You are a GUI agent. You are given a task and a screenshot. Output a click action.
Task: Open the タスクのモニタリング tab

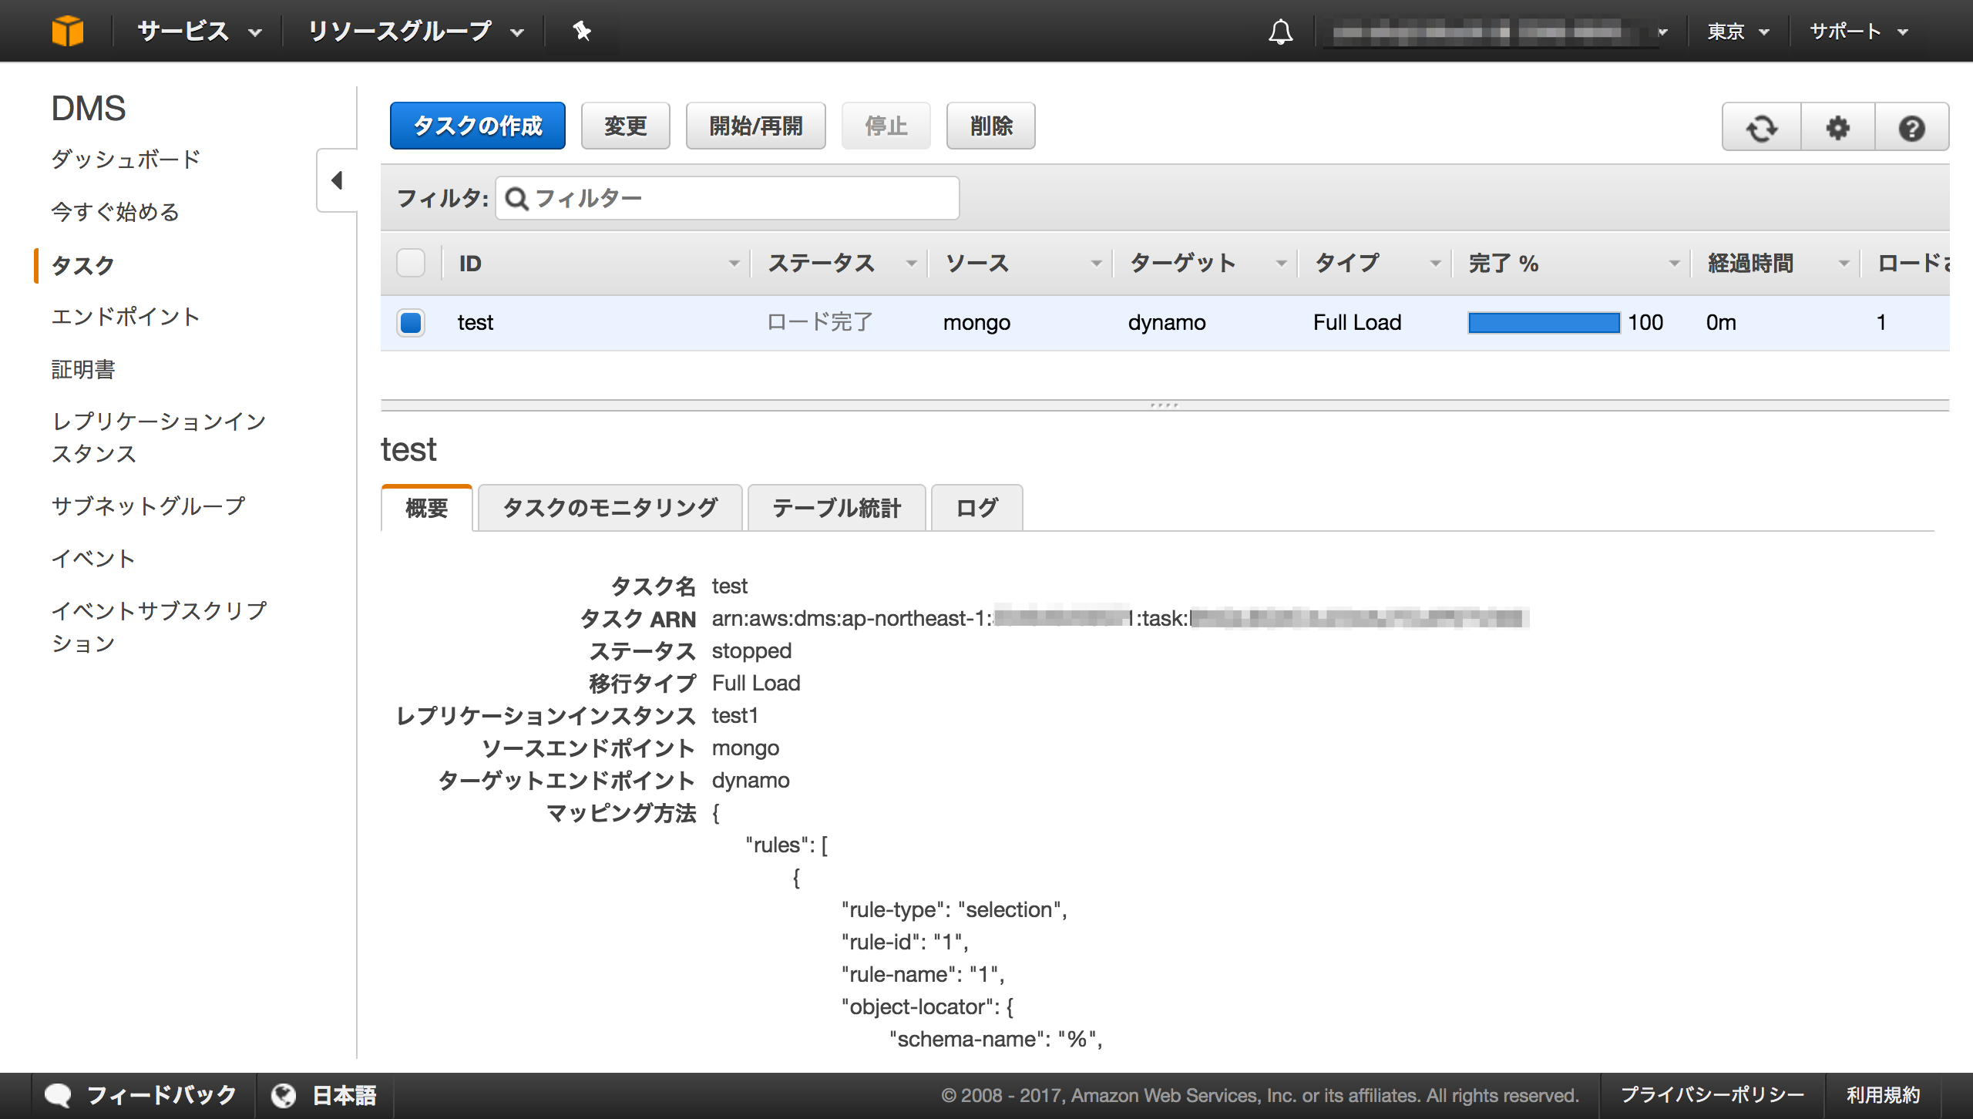pos(610,507)
